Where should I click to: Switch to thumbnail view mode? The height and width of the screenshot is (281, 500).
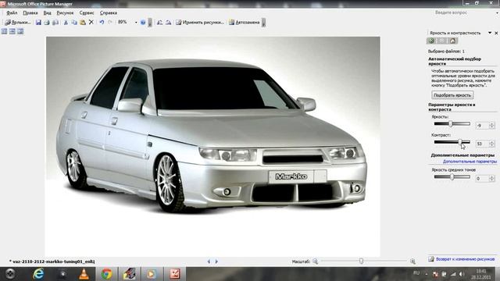pos(4,31)
